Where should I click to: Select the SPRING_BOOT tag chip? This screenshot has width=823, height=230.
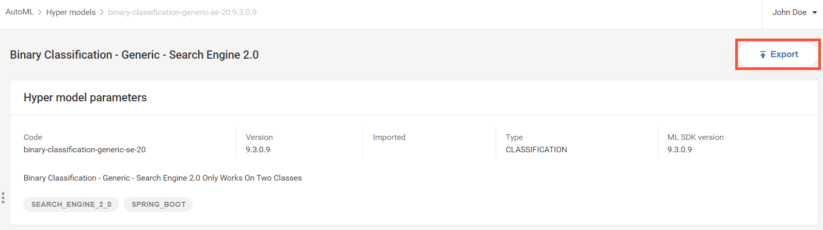[159, 204]
